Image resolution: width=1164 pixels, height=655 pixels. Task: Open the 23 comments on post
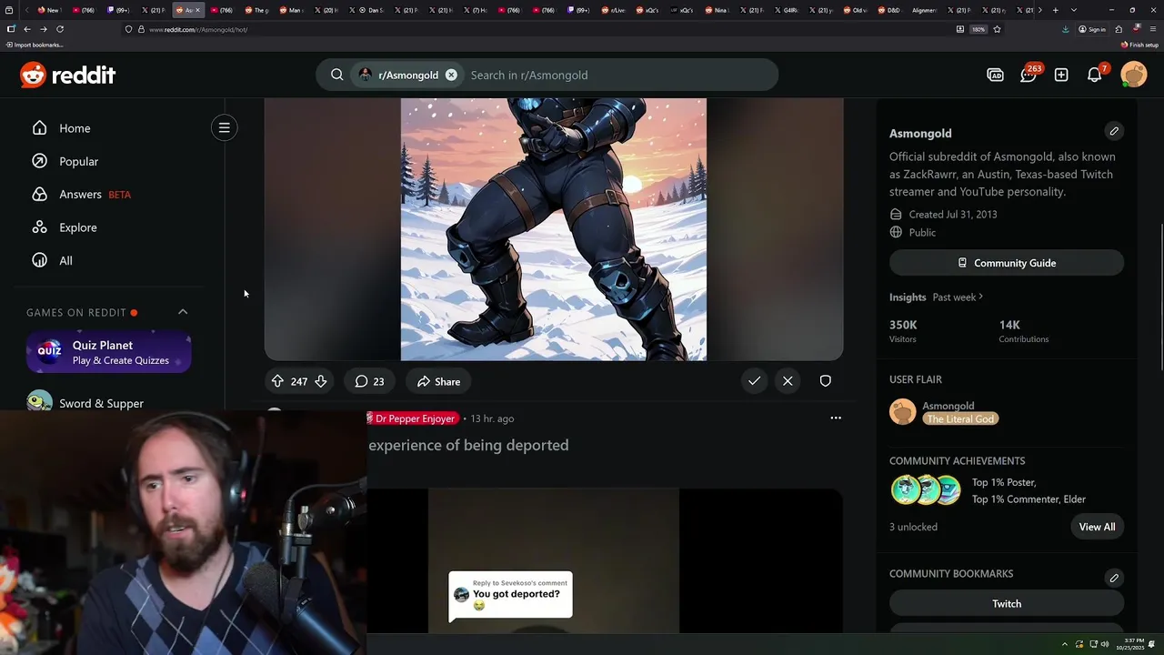point(369,381)
